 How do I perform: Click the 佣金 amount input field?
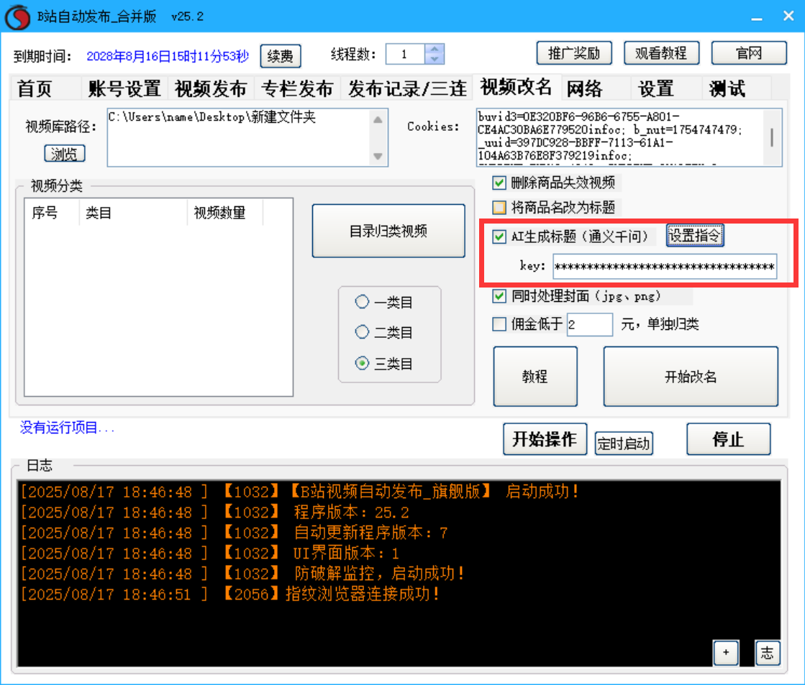pos(589,324)
